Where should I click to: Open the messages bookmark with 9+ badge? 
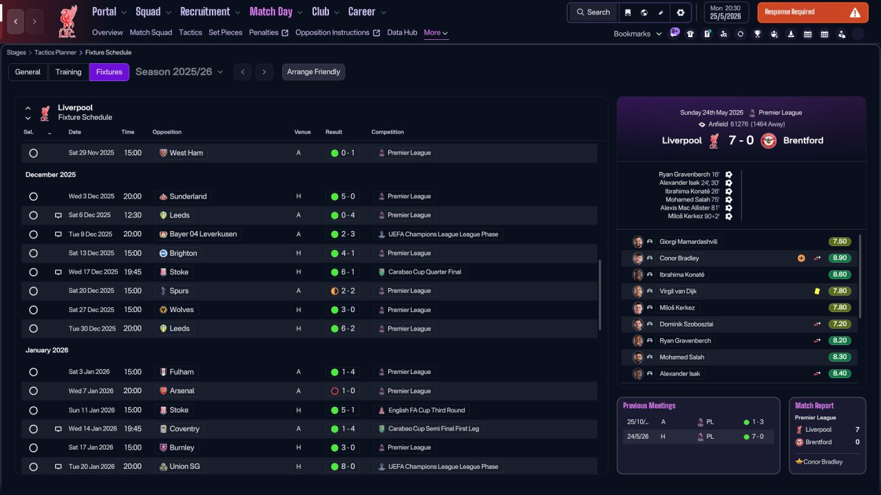pyautogui.click(x=674, y=33)
